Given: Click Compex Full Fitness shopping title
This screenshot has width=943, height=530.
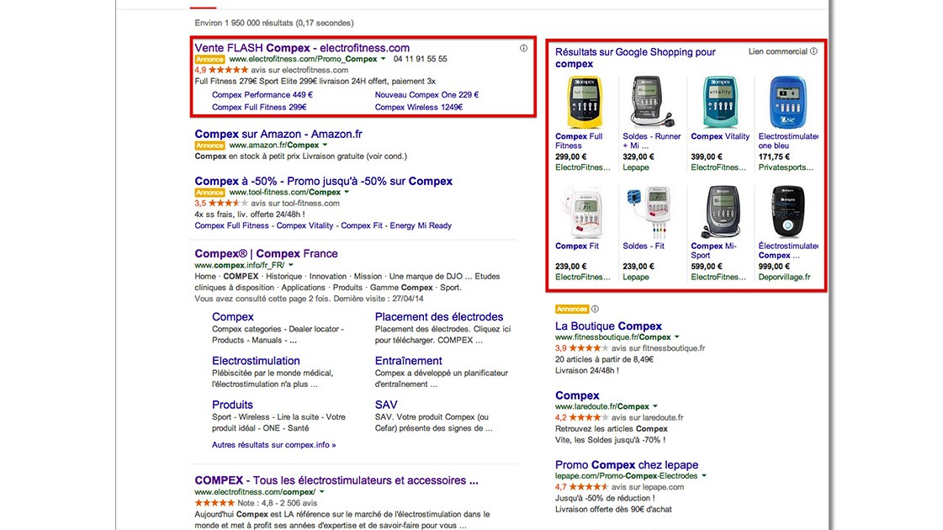Looking at the screenshot, I should pyautogui.click(x=579, y=140).
